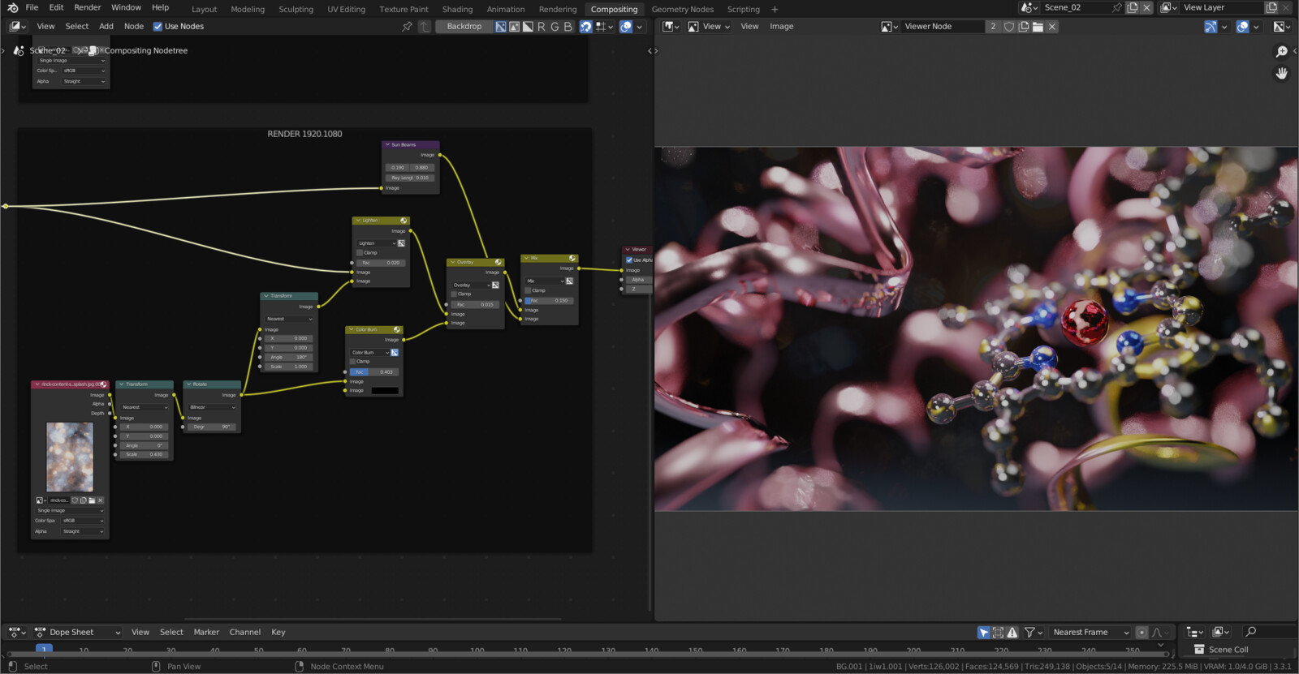The width and height of the screenshot is (1299, 674).
Task: Toggle the Use Nodes checkbox
Action: click(158, 27)
